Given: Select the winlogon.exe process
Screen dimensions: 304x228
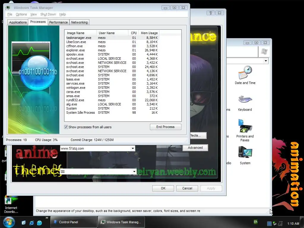Looking at the screenshot, I should click(x=112, y=88).
